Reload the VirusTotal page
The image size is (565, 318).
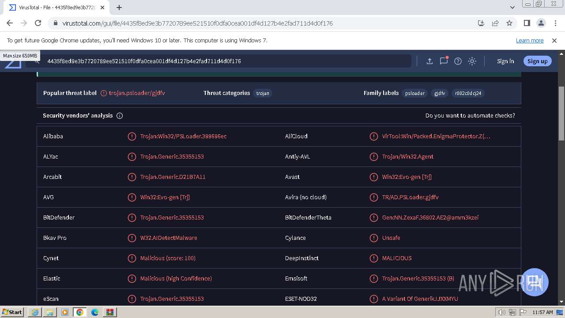(38, 23)
